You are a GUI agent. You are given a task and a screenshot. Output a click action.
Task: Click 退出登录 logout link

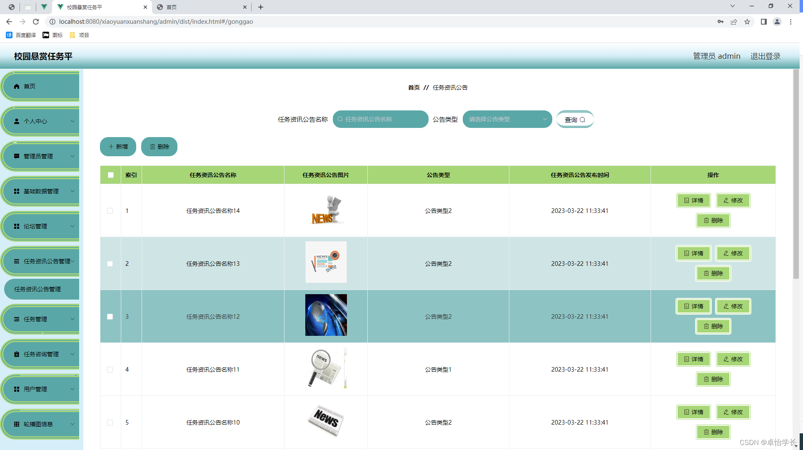coord(765,56)
